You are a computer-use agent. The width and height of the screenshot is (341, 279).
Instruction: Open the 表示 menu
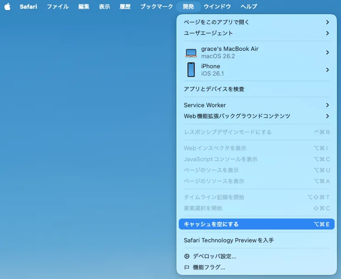(104, 6)
